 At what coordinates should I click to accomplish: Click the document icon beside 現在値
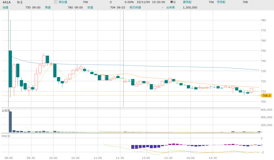55,2
